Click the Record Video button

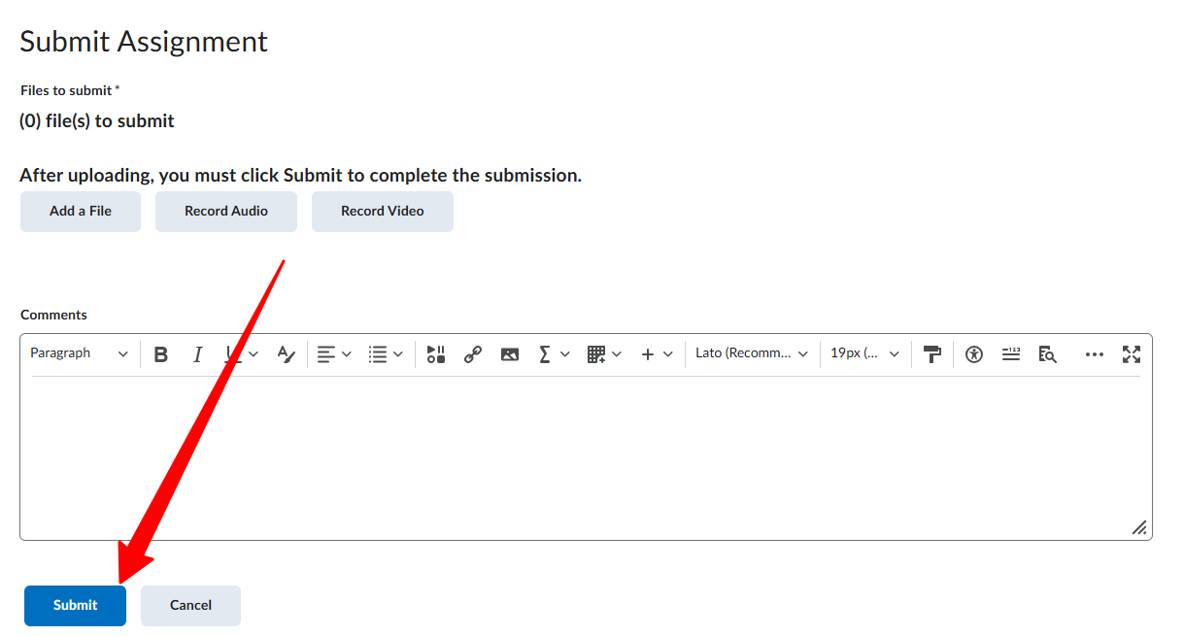(x=383, y=212)
